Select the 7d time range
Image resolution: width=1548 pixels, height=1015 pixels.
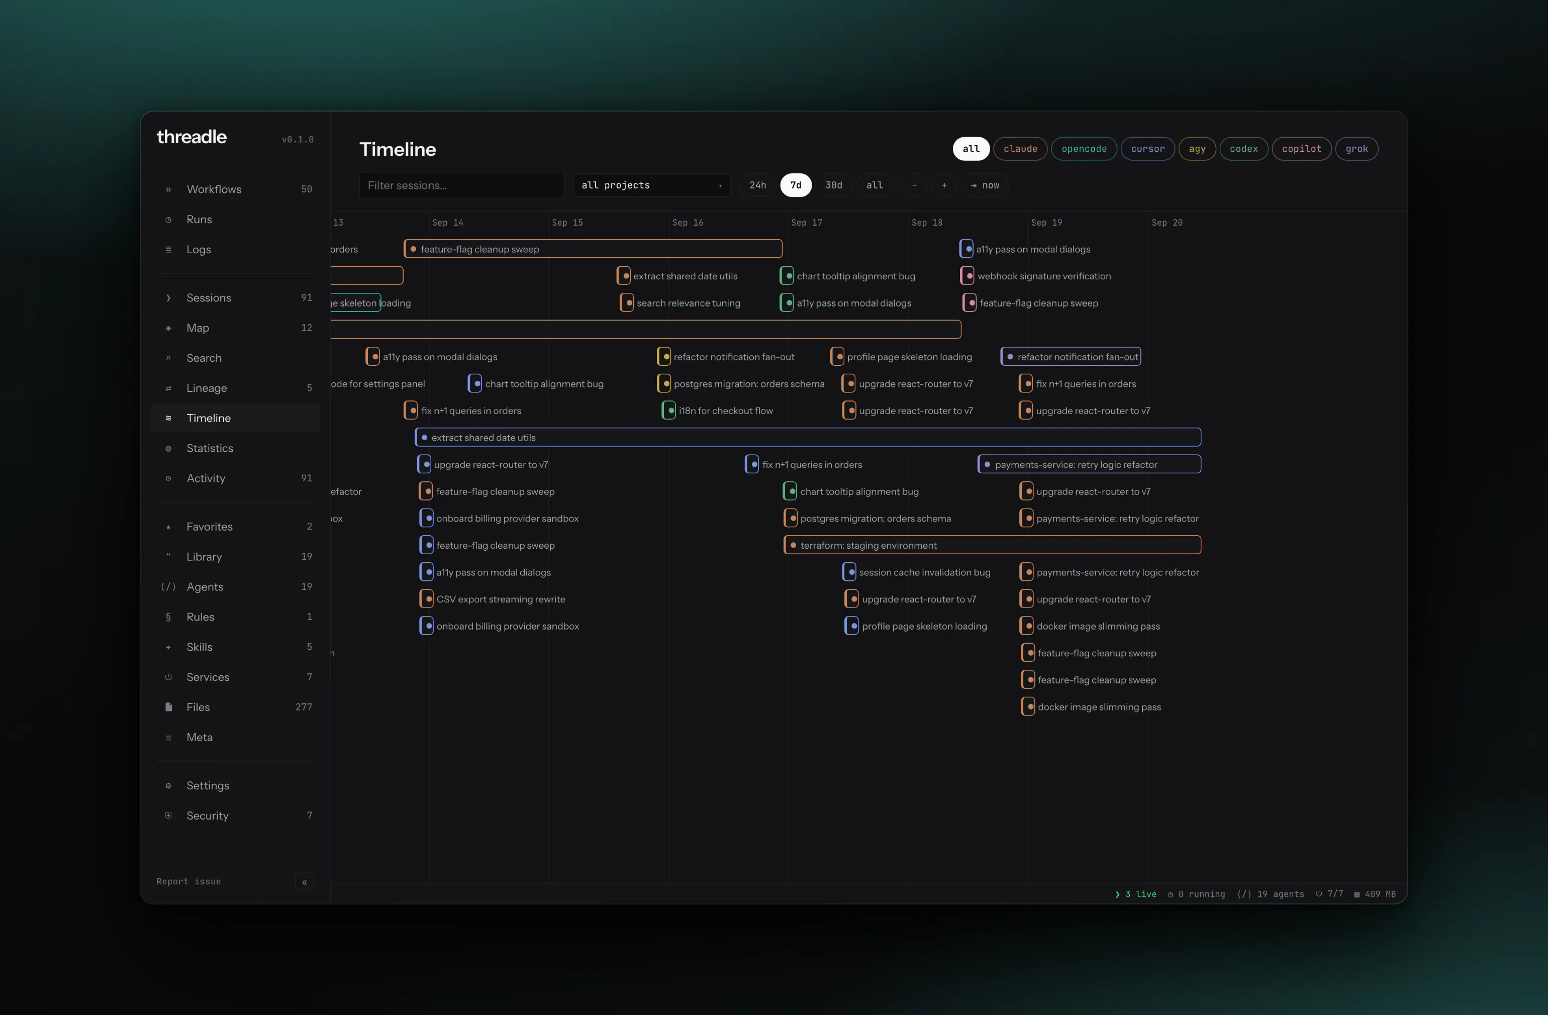(796, 185)
